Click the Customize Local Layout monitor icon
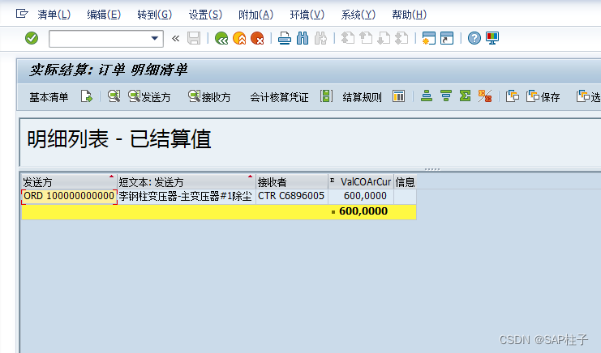The image size is (601, 353). [492, 38]
